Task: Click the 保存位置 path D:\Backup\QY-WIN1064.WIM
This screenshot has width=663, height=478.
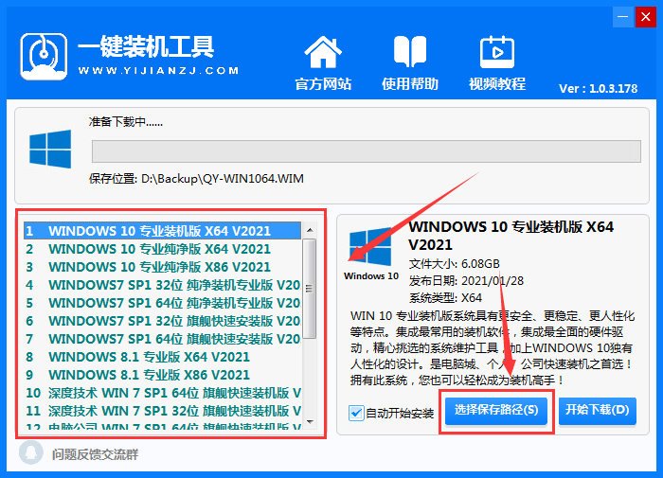Action: pyautogui.click(x=223, y=179)
